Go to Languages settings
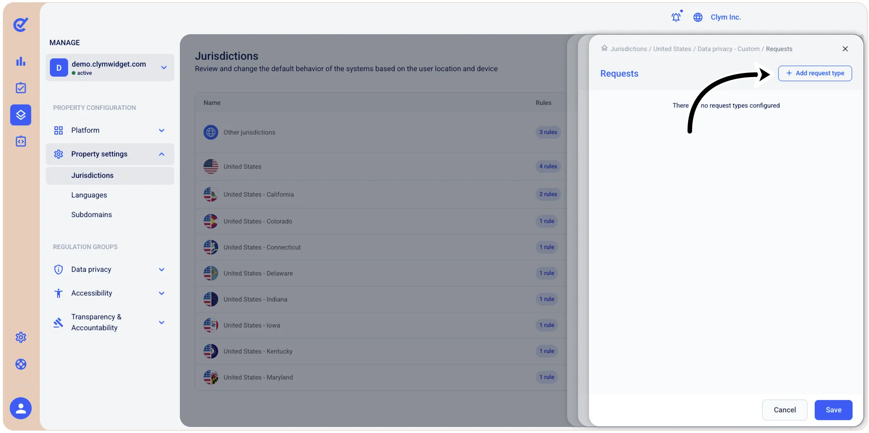 click(x=89, y=195)
